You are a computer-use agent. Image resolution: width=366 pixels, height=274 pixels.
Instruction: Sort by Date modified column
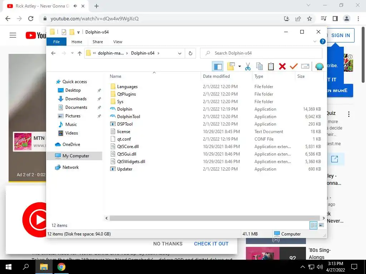[x=226, y=76]
